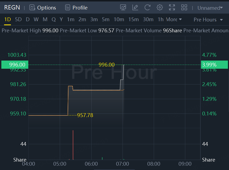Click the Options chart icon
Viewport: 229px width, 170px height.
point(32,8)
